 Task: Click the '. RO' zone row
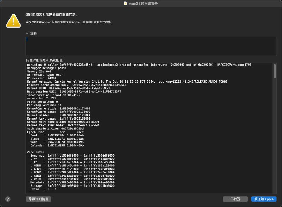(72, 162)
